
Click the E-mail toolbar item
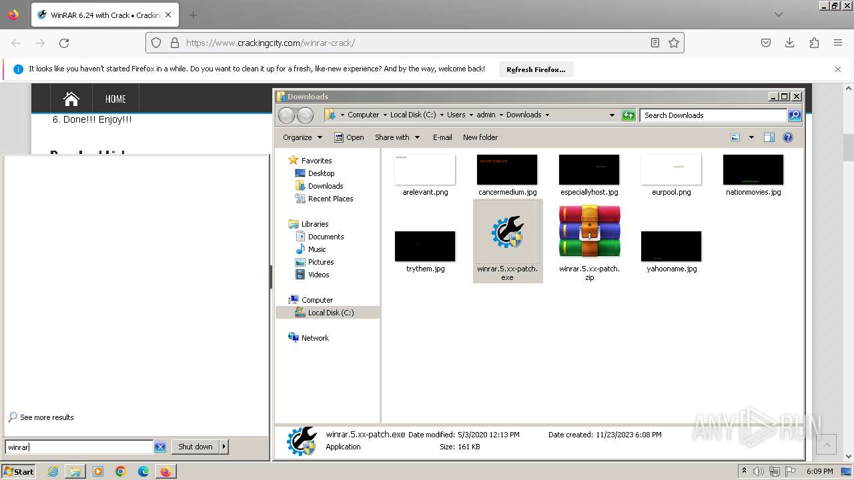click(x=442, y=137)
